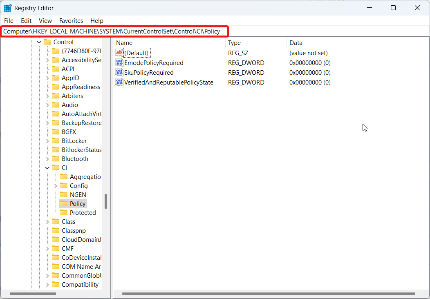Open the Edit menu
This screenshot has width=430, height=299.
pos(26,21)
